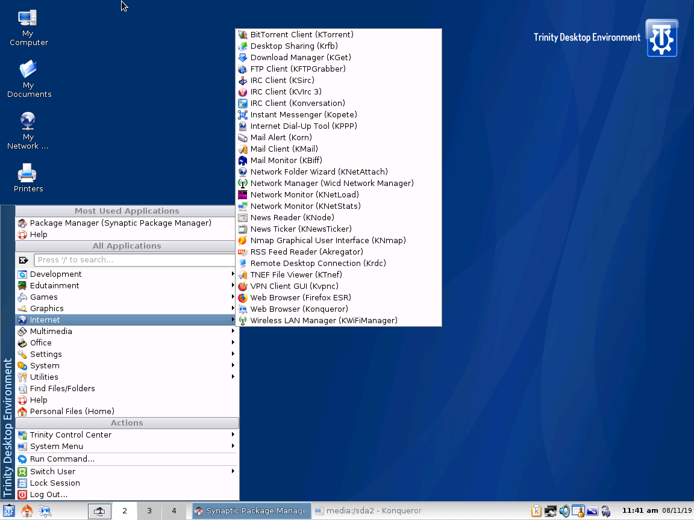This screenshot has width=694, height=520.
Task: Click the KGet Download Manager icon
Action: point(243,58)
